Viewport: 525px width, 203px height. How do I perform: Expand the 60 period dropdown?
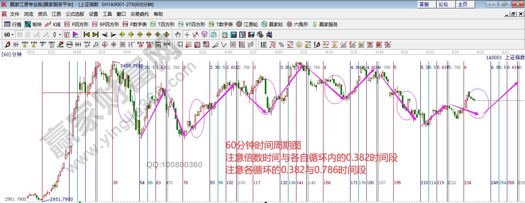[12, 35]
